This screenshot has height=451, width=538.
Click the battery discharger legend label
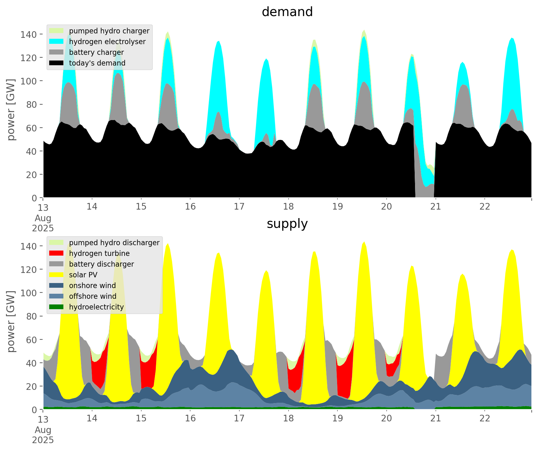(x=101, y=264)
